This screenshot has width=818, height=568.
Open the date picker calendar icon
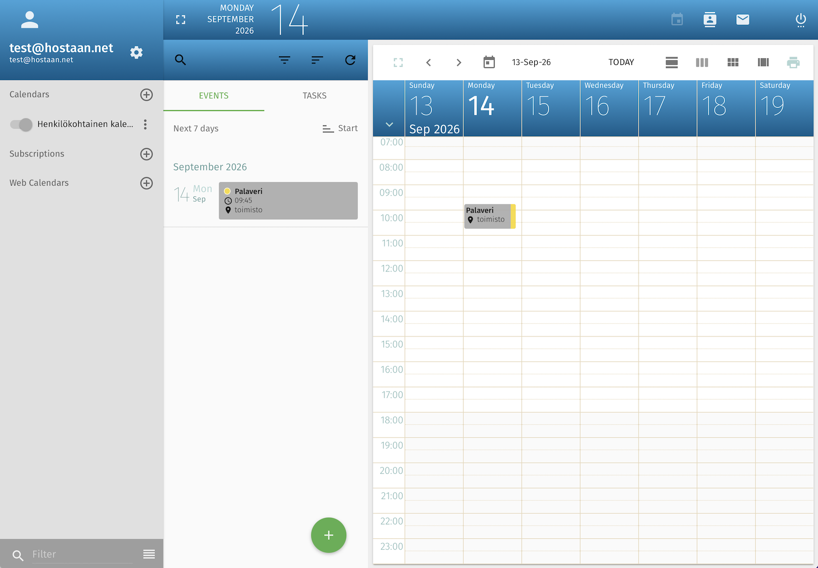489,62
